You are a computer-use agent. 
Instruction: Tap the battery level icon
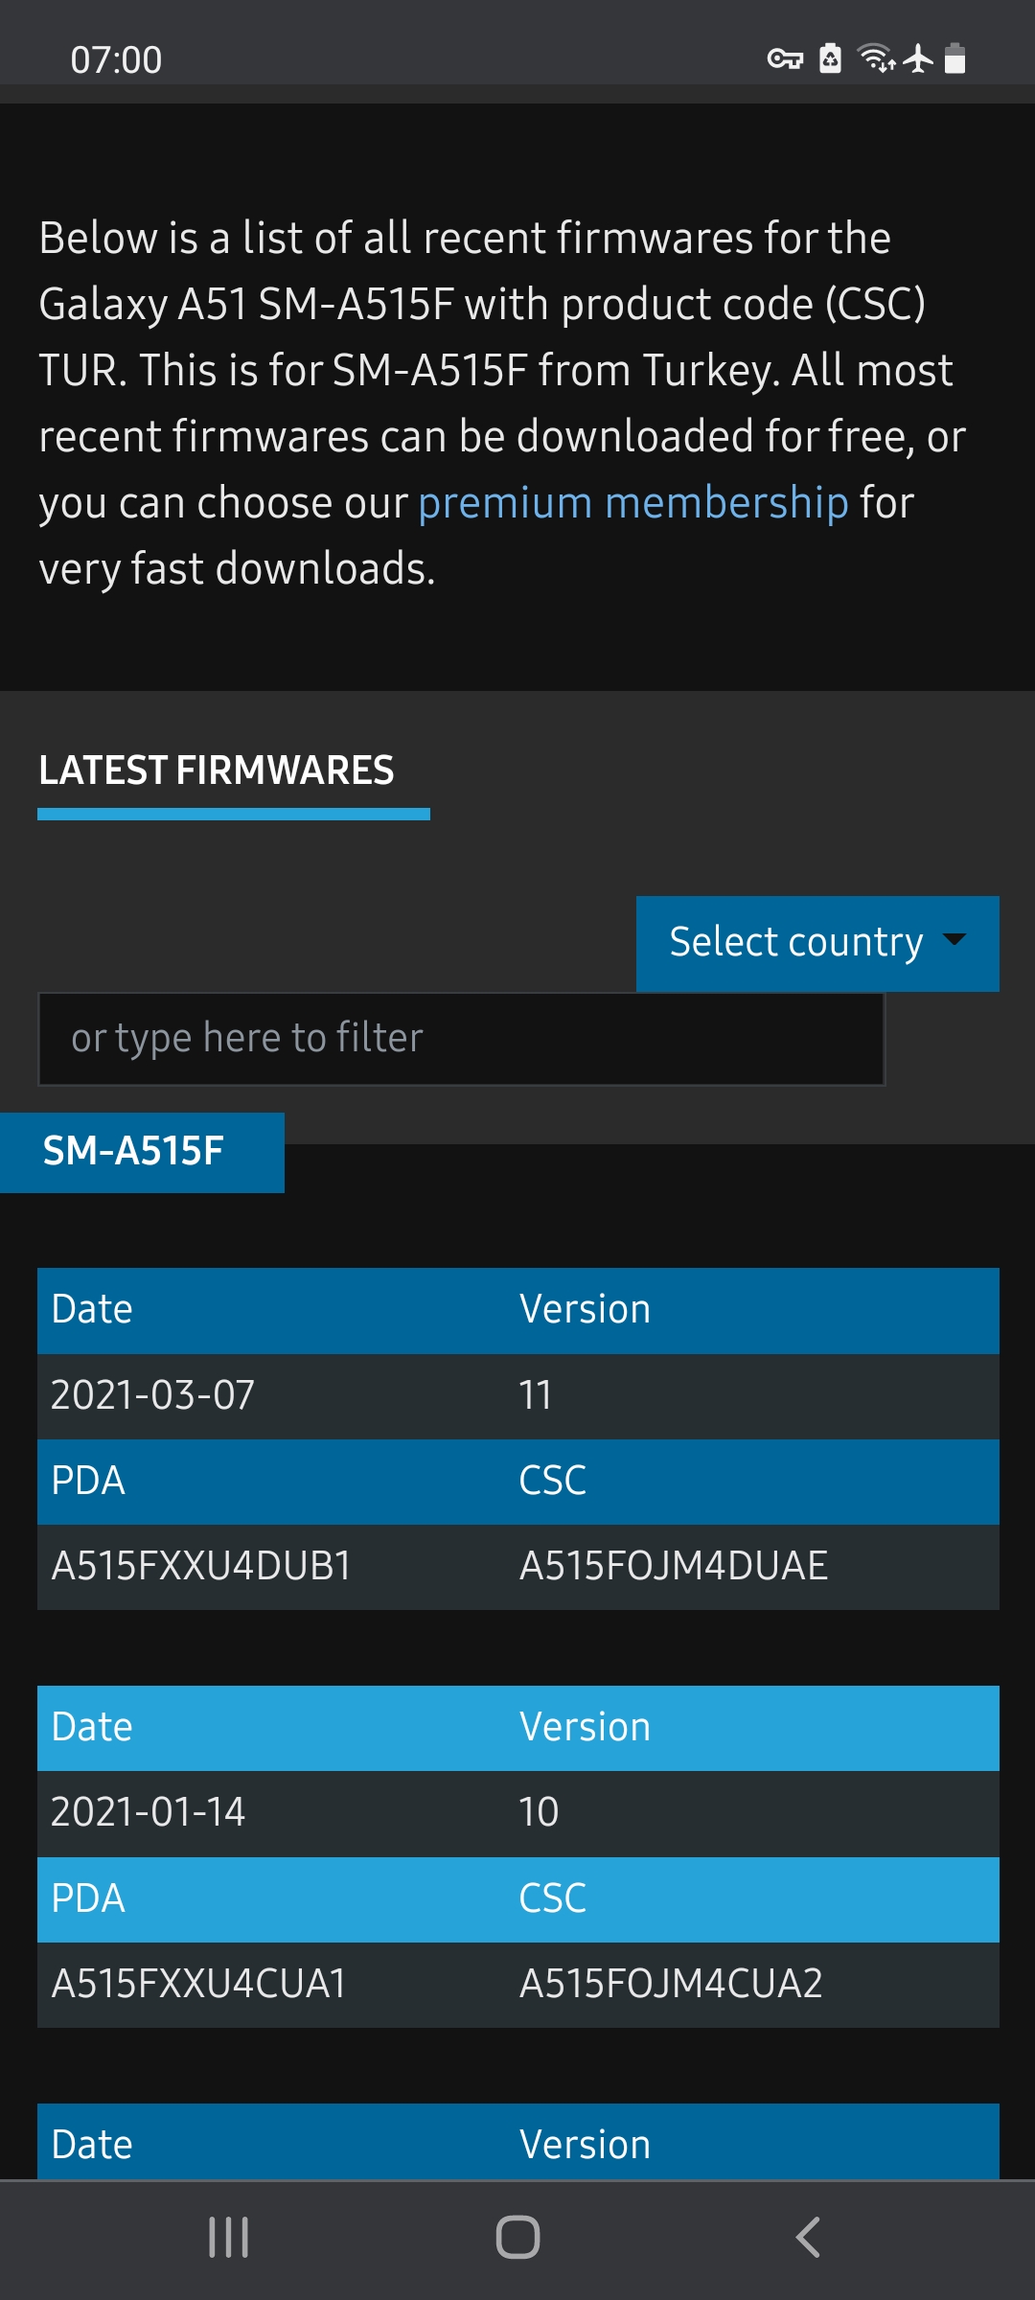pos(954,58)
